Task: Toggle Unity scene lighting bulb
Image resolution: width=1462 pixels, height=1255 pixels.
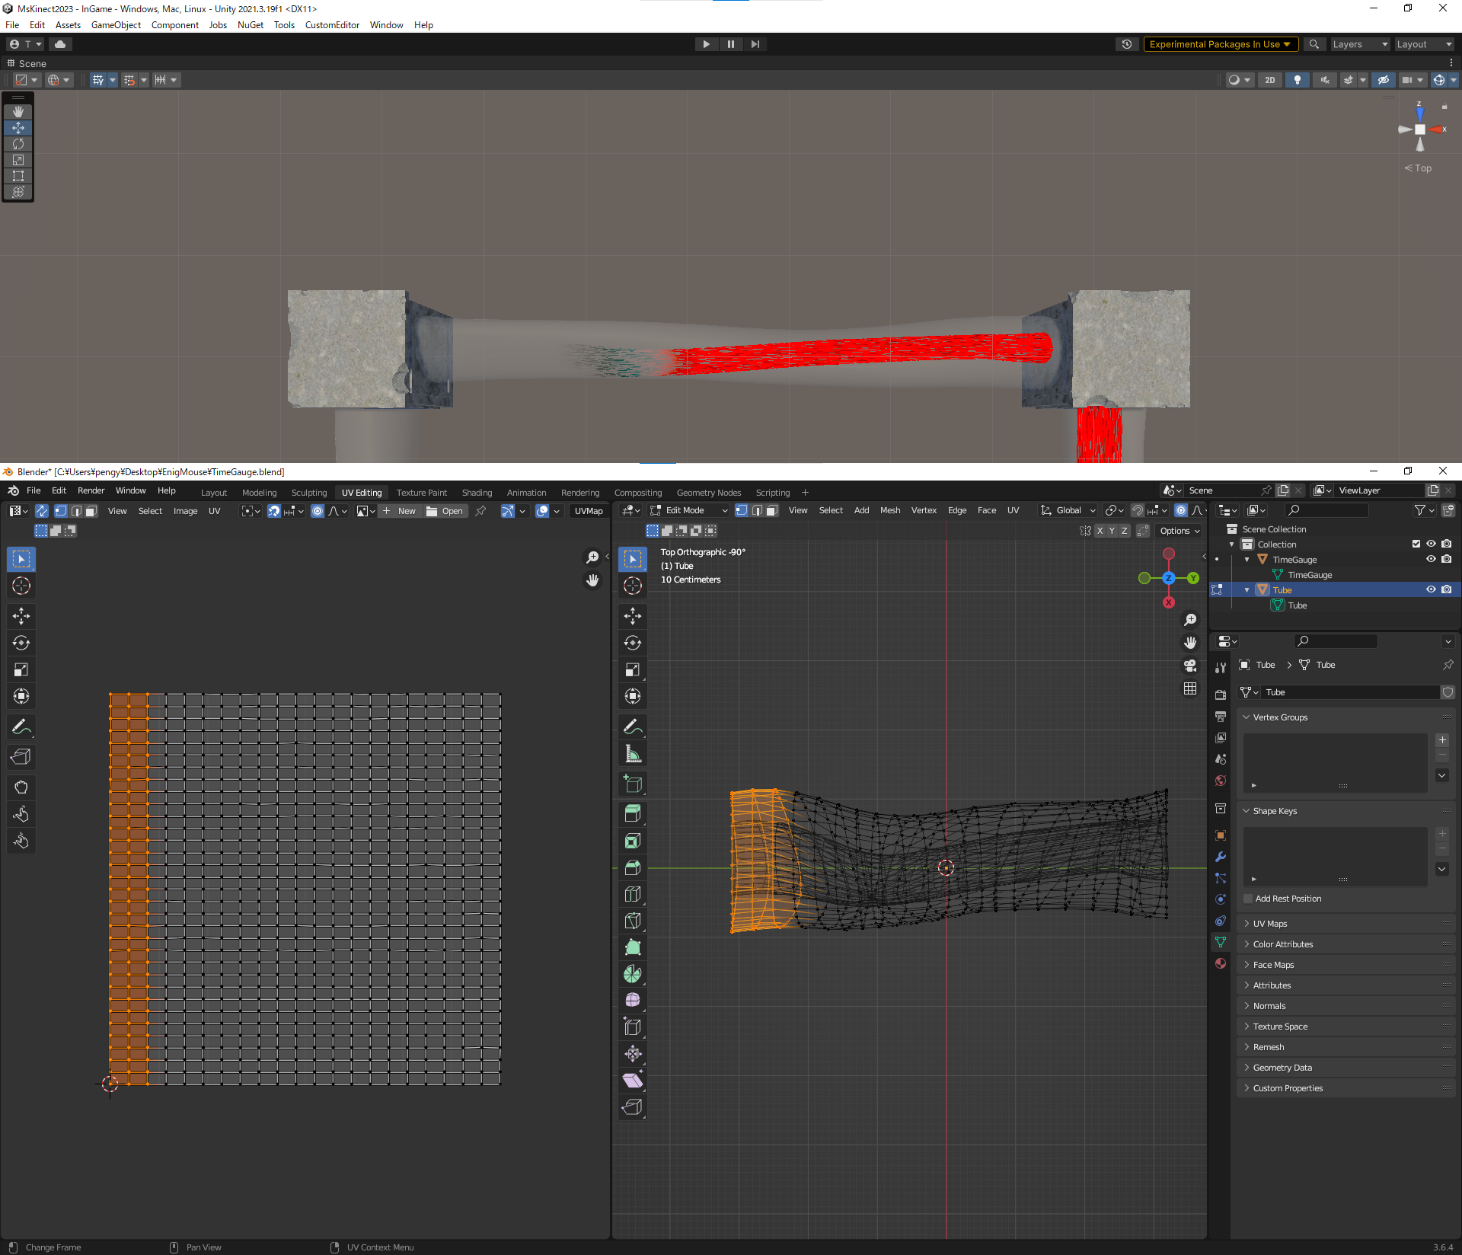Action: tap(1298, 80)
